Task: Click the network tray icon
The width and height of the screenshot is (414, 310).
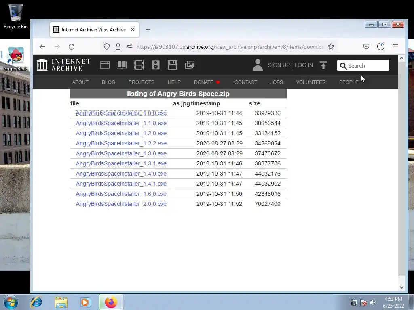Action: click(x=353, y=302)
